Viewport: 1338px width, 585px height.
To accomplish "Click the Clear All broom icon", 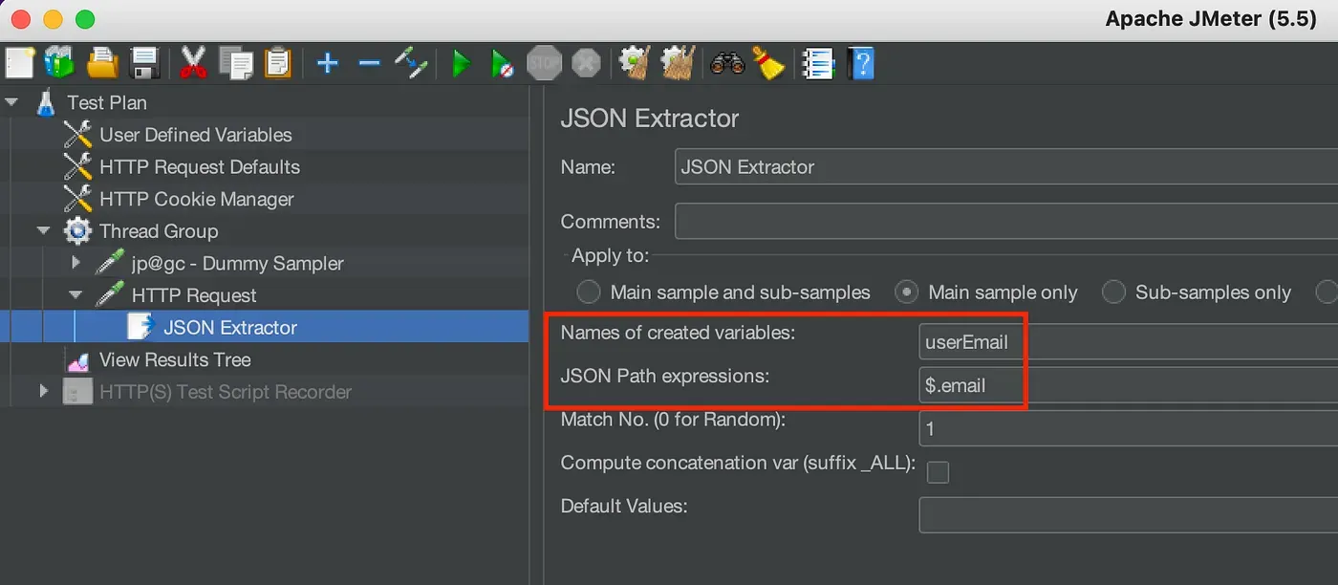I will click(767, 64).
